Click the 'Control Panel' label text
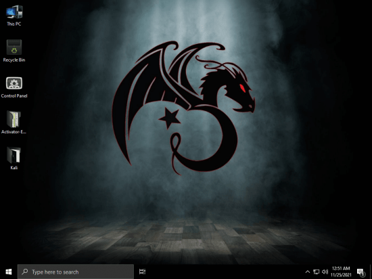 pyautogui.click(x=14, y=96)
